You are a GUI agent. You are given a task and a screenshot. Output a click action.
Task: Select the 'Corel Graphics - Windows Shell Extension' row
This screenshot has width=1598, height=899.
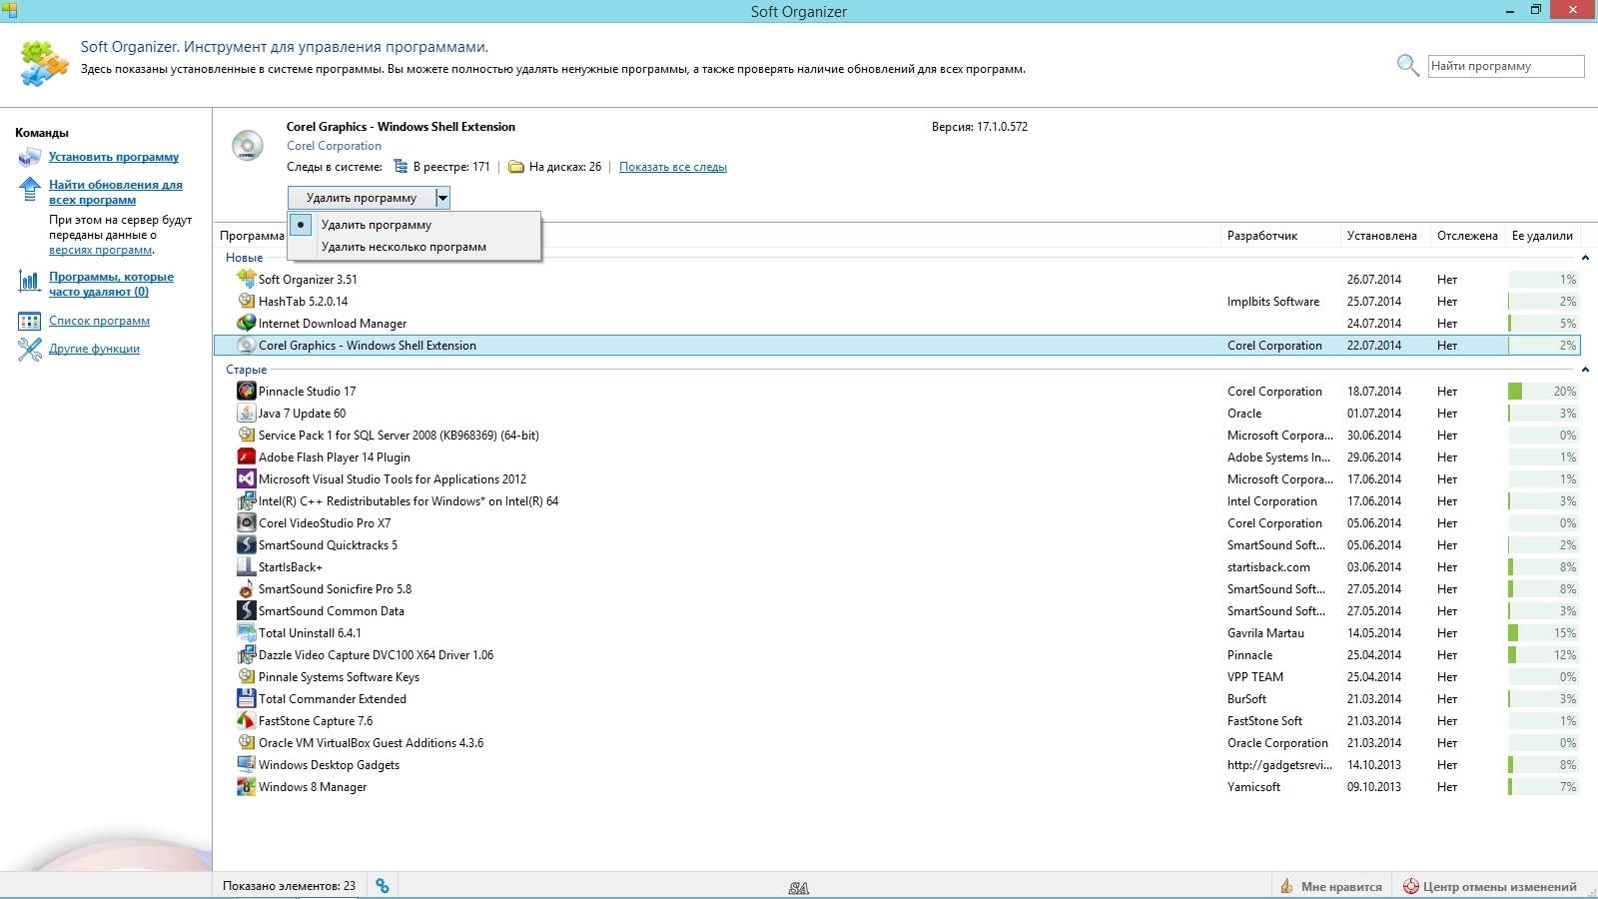[897, 346]
